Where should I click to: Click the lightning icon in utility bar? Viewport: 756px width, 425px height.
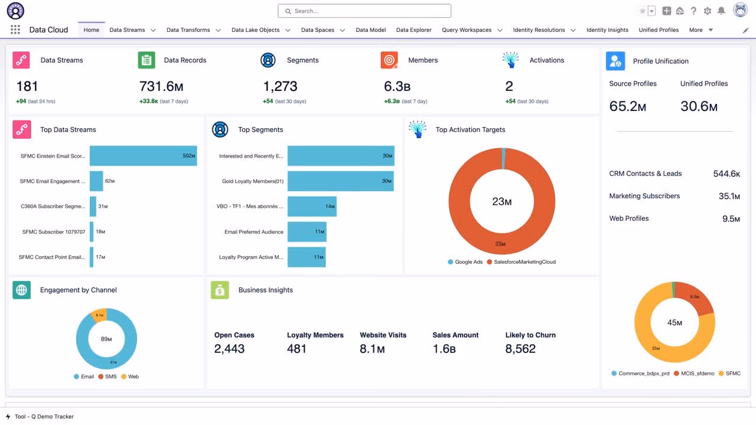click(8, 417)
